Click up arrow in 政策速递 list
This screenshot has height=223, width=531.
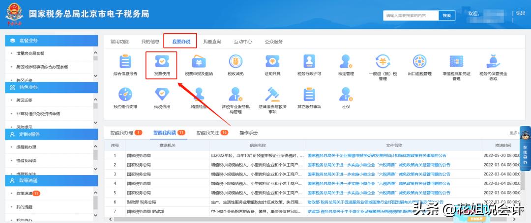(95, 193)
